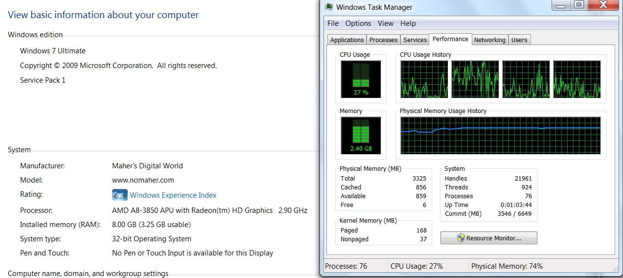
Task: Click the CPU Usage 27 % meter
Action: [x=361, y=79]
